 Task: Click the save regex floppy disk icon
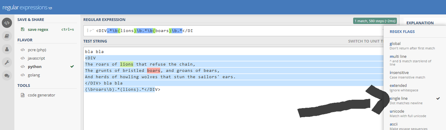pos(23,30)
